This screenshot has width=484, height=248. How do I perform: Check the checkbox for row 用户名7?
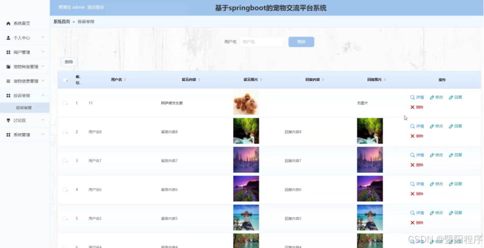point(65,161)
